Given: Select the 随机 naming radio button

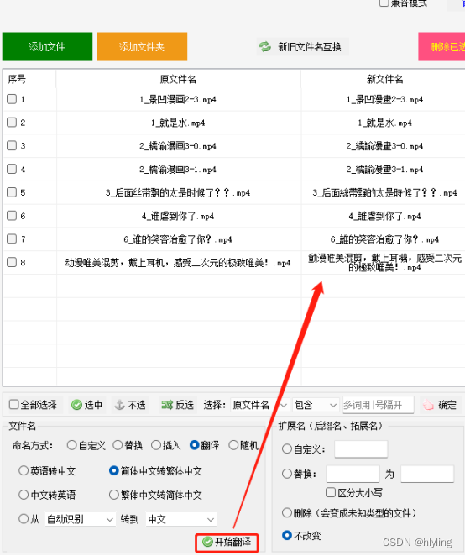Looking at the screenshot, I should click(x=233, y=445).
